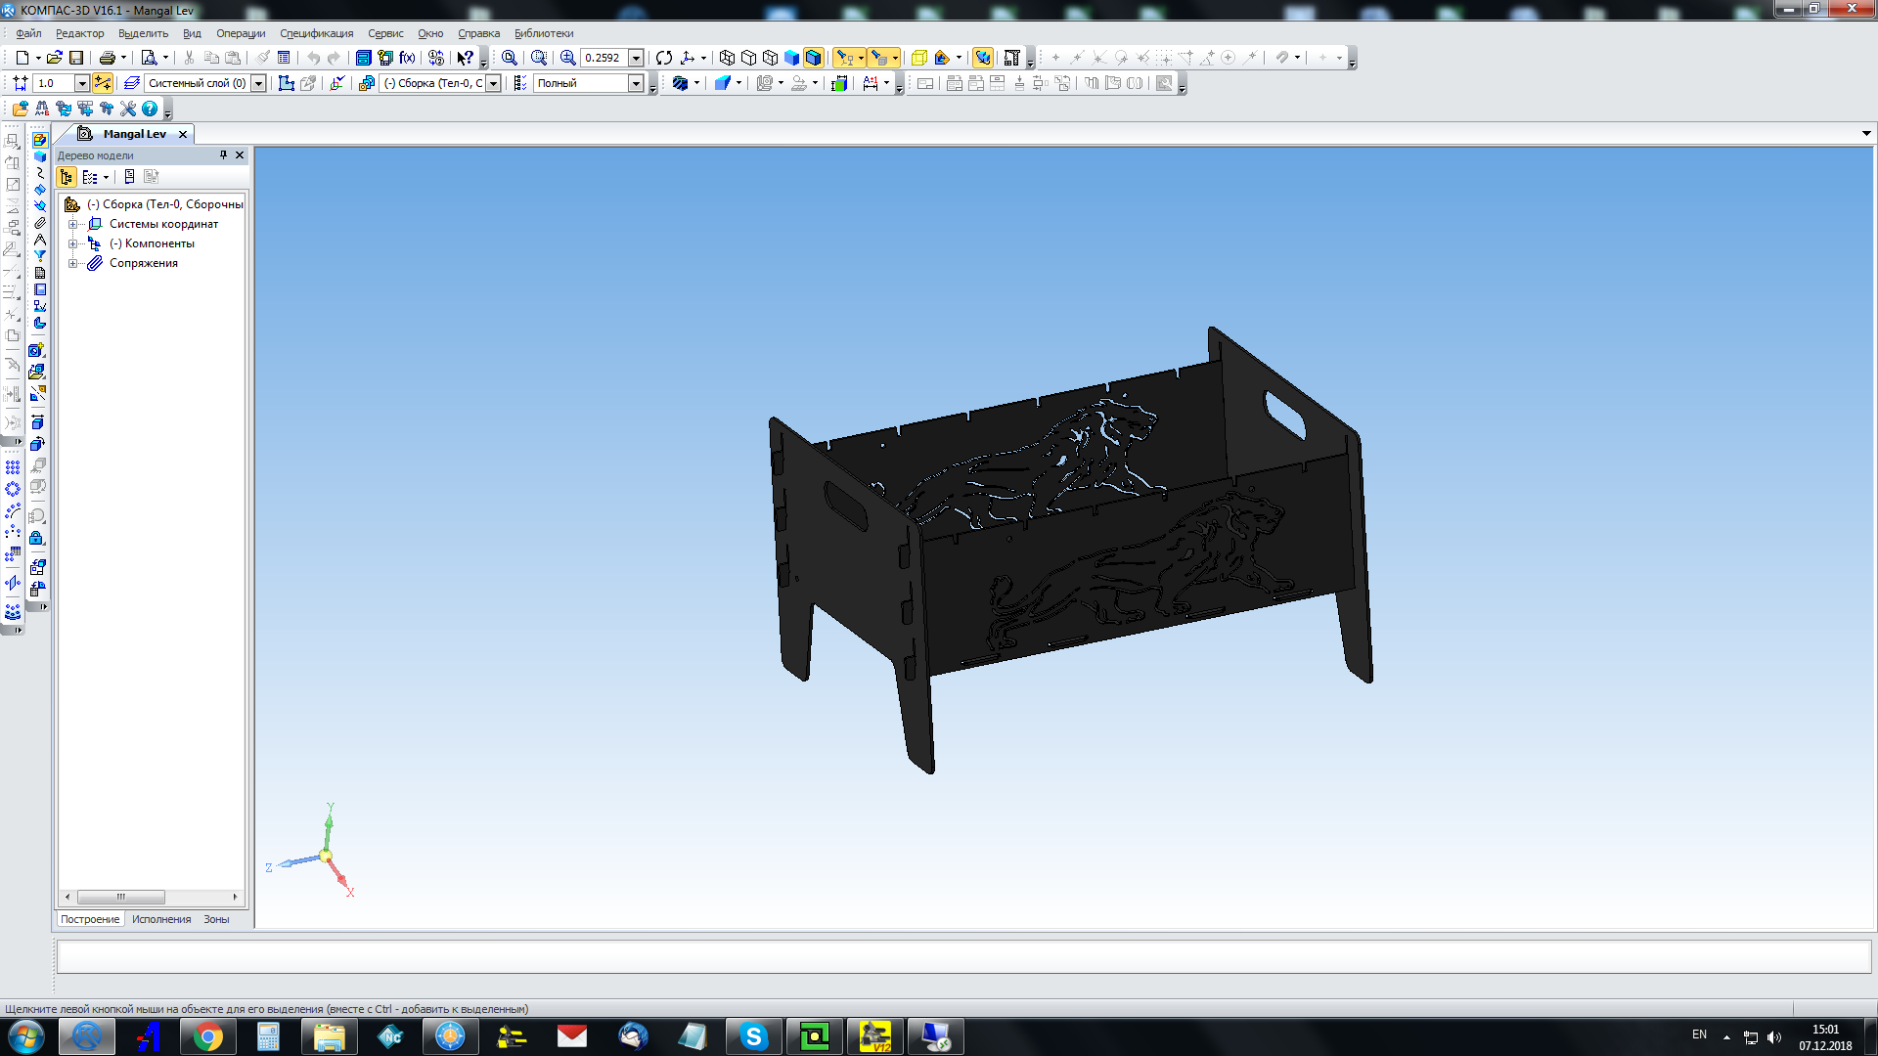The width and height of the screenshot is (1878, 1056).
Task: Expand the 'Сопряжения' tree node
Action: coord(72,263)
